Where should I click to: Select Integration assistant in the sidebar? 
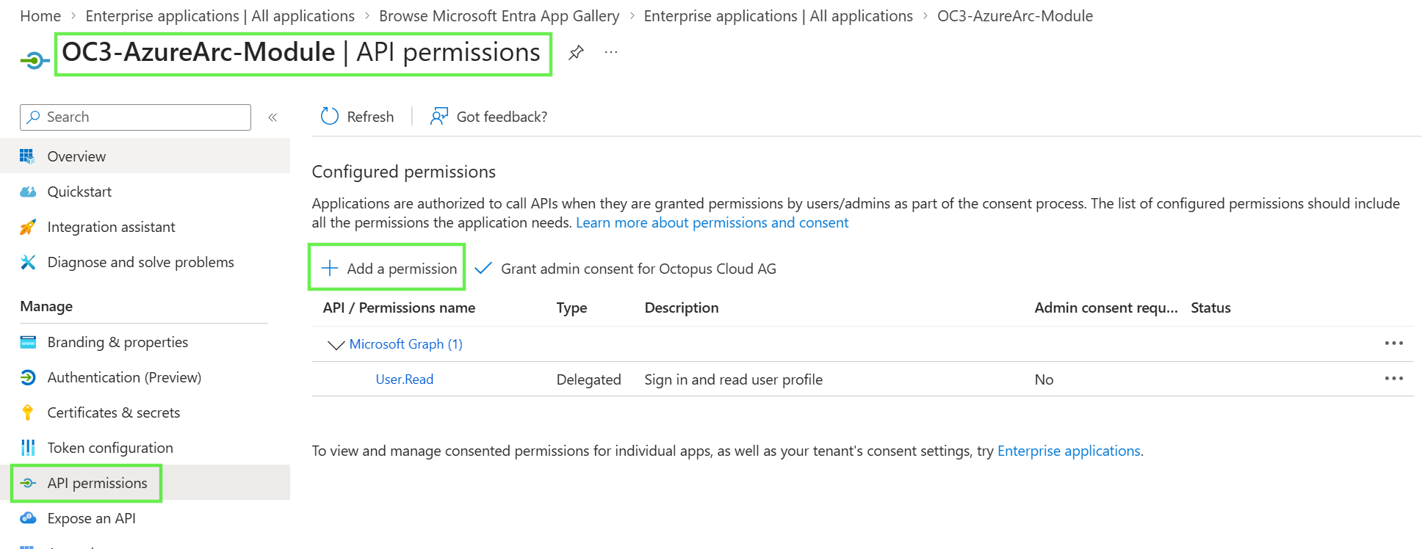(x=145, y=227)
